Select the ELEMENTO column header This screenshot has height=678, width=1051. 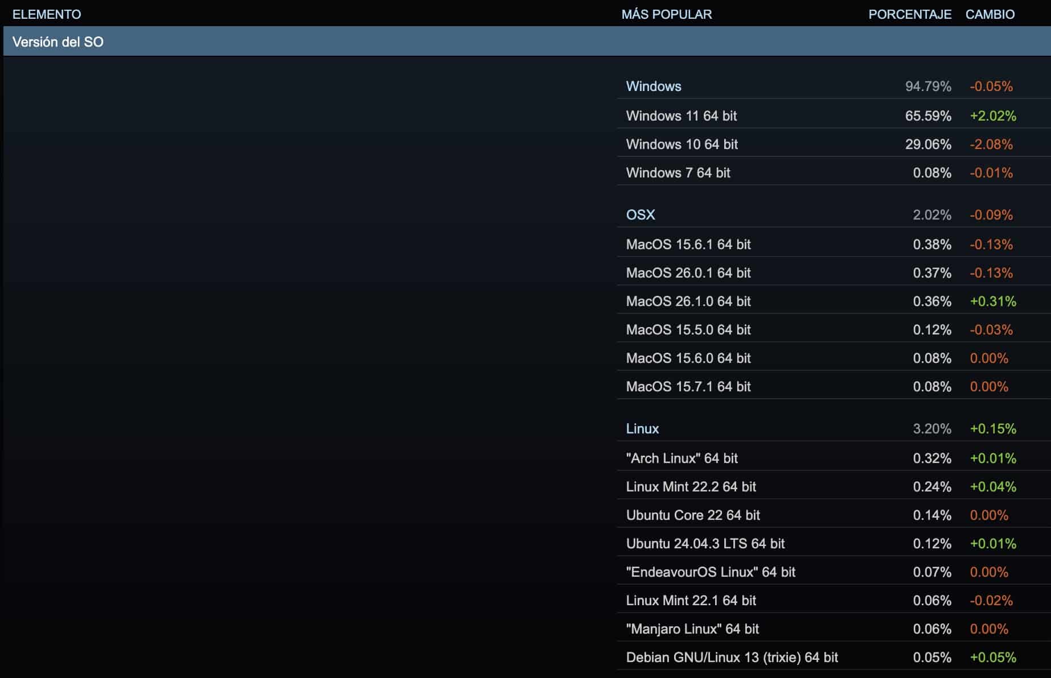(x=47, y=14)
